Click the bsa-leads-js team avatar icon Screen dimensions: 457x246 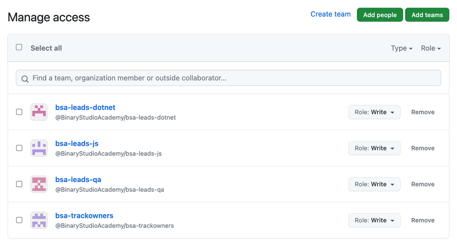coord(39,148)
